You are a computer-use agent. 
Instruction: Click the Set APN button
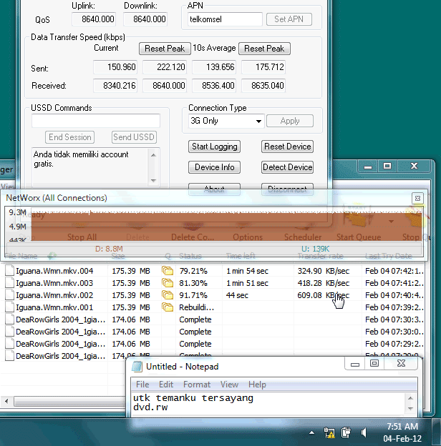tap(289, 19)
